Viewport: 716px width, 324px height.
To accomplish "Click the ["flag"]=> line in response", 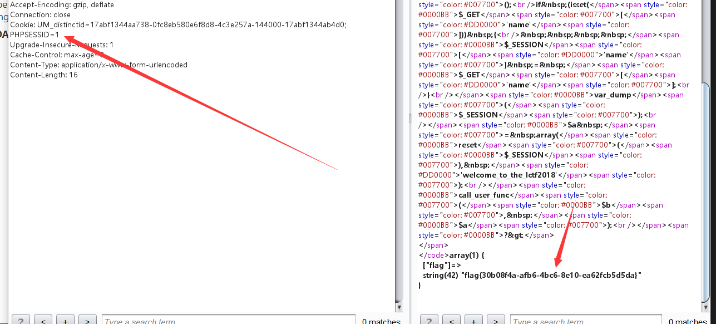I will pyautogui.click(x=442, y=265).
